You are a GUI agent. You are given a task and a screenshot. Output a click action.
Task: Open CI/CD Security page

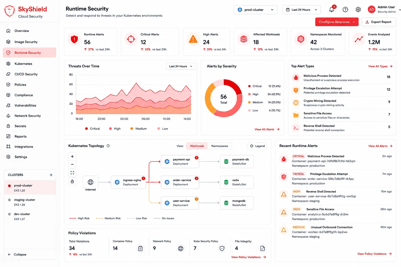(30, 74)
